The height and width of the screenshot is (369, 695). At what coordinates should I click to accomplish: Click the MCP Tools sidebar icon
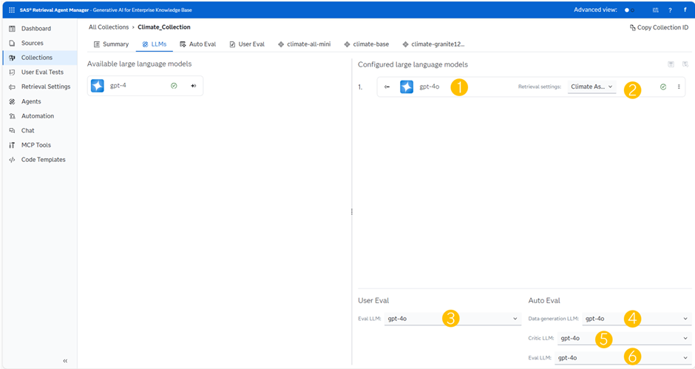pyautogui.click(x=12, y=145)
